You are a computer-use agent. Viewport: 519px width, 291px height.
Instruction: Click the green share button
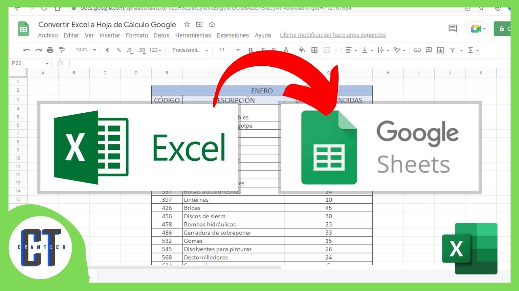click(x=502, y=29)
